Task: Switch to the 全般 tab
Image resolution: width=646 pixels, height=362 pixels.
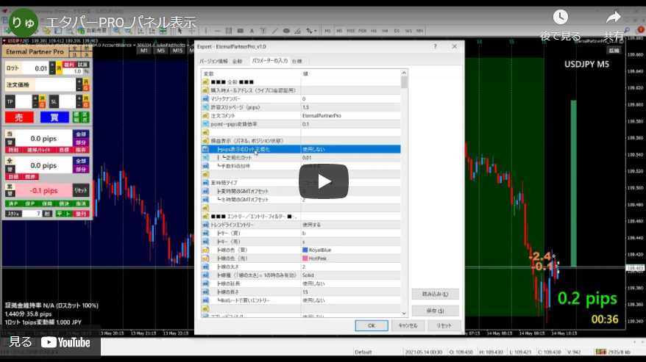Action: 237,61
